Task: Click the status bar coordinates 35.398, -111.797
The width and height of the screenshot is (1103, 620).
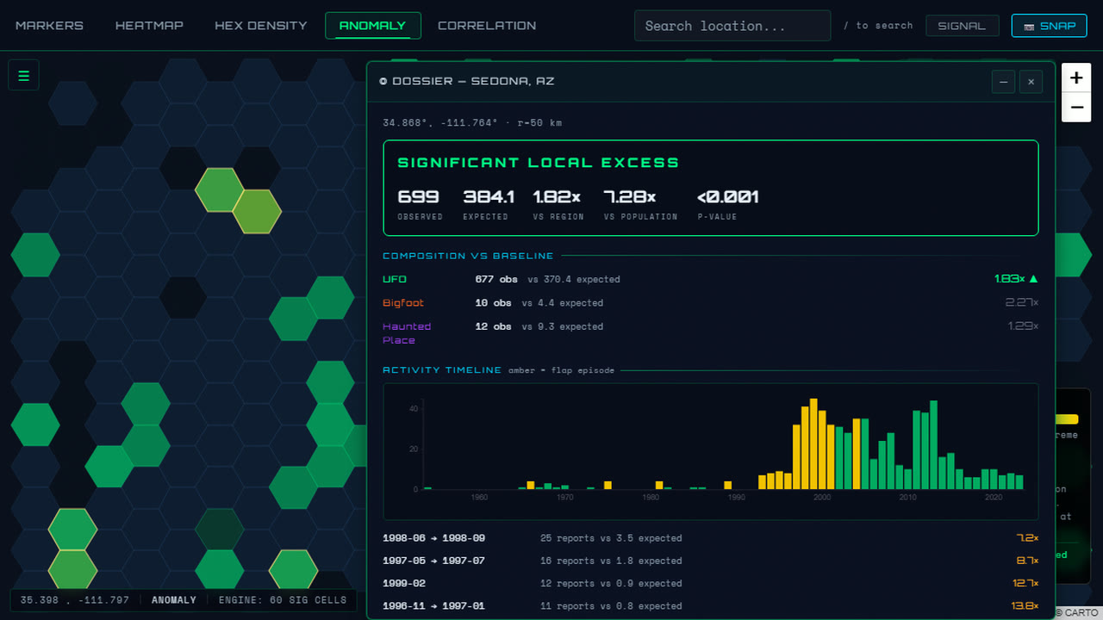Action: [75, 600]
